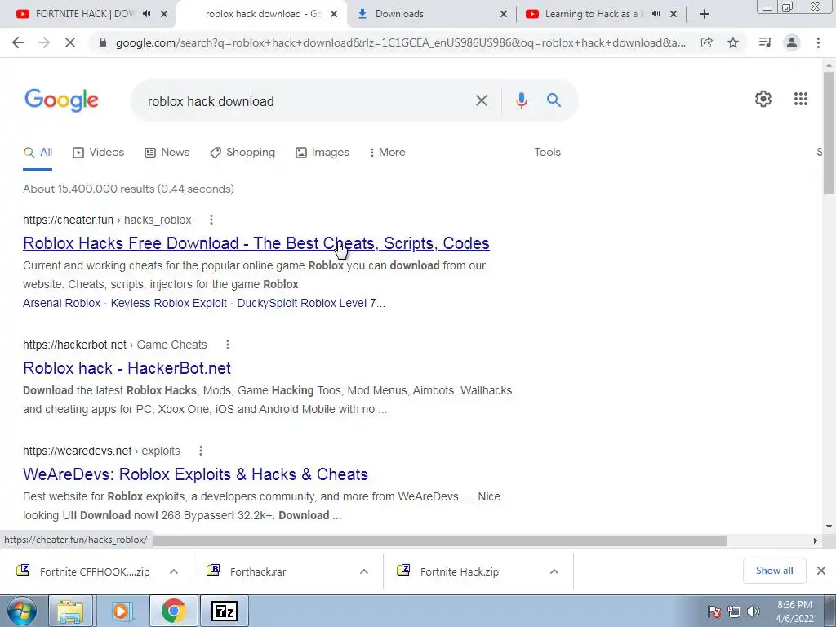Go to the Google logo homepage

coord(61,100)
